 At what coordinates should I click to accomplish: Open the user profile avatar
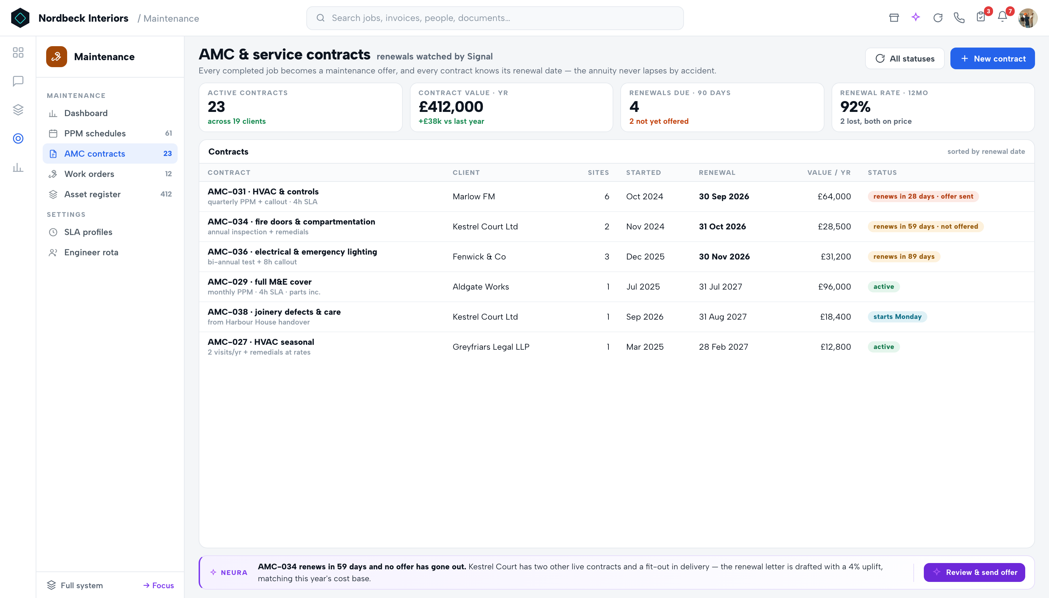coord(1028,18)
